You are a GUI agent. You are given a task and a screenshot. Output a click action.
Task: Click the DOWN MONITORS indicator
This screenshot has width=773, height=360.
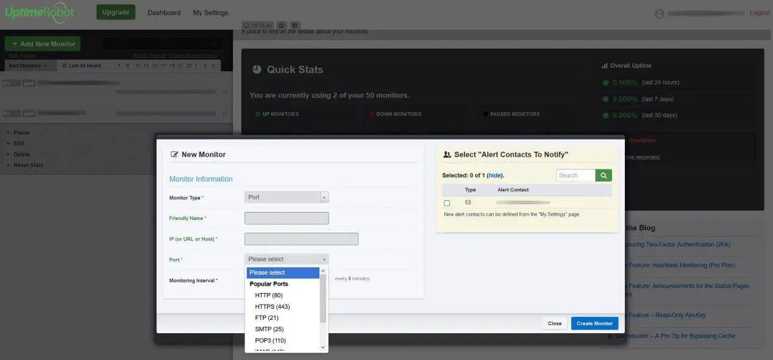395,114
